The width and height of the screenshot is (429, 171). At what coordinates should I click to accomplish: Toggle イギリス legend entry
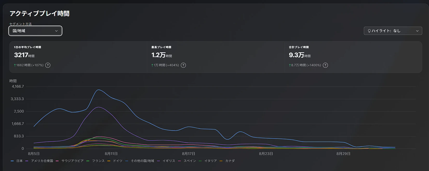pyautogui.click(x=166, y=161)
